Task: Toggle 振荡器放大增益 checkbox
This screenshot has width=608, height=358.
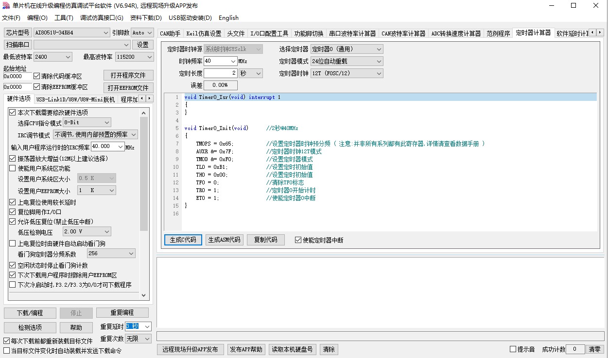Action: coord(13,159)
